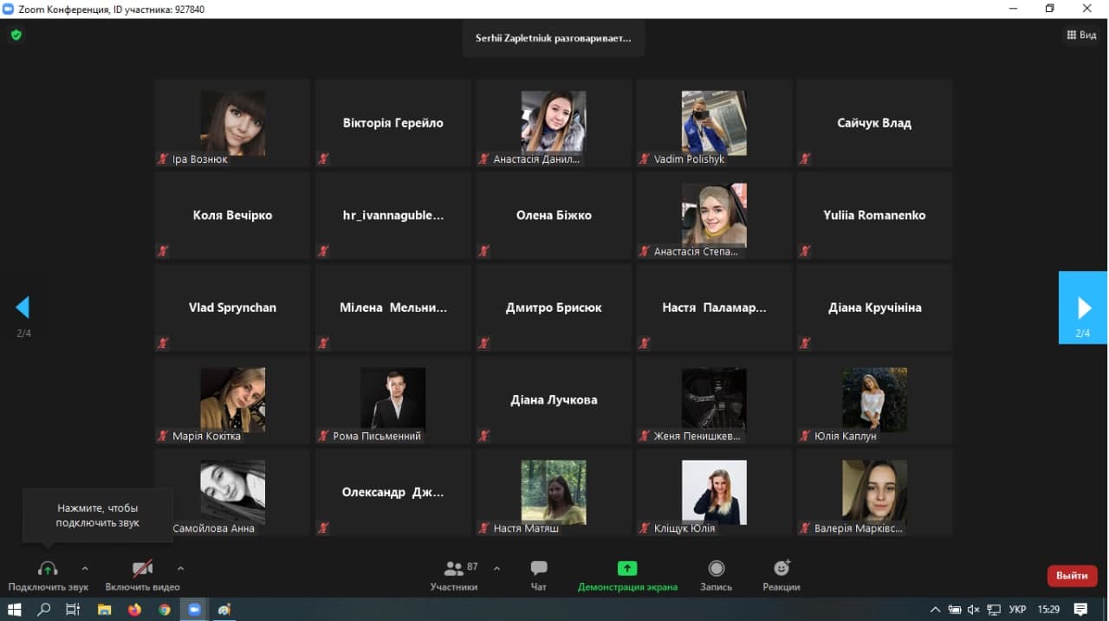Click the green encryption shield icon
This screenshot has width=1109, height=621.
point(16,36)
